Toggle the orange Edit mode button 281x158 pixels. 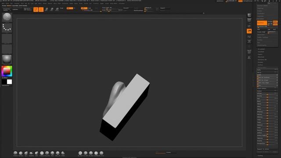tap(36, 9)
